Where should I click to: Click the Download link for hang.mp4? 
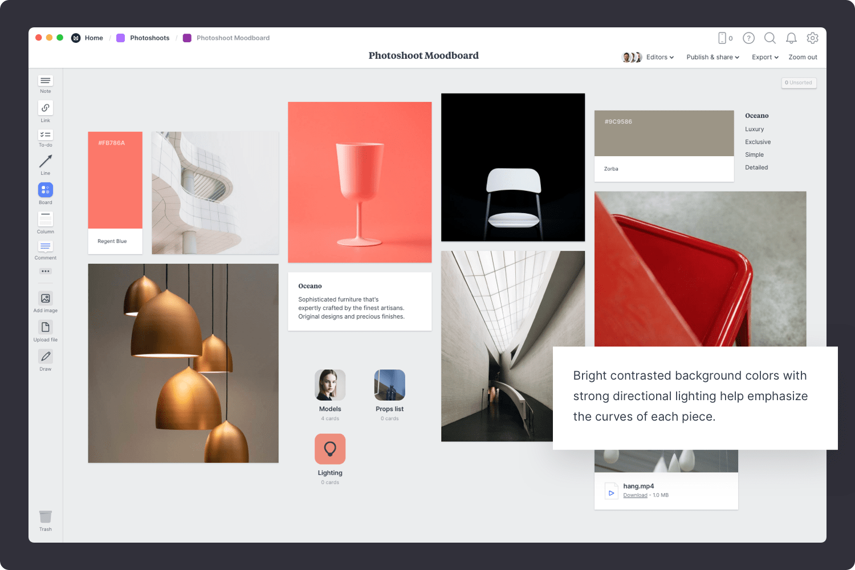635,495
